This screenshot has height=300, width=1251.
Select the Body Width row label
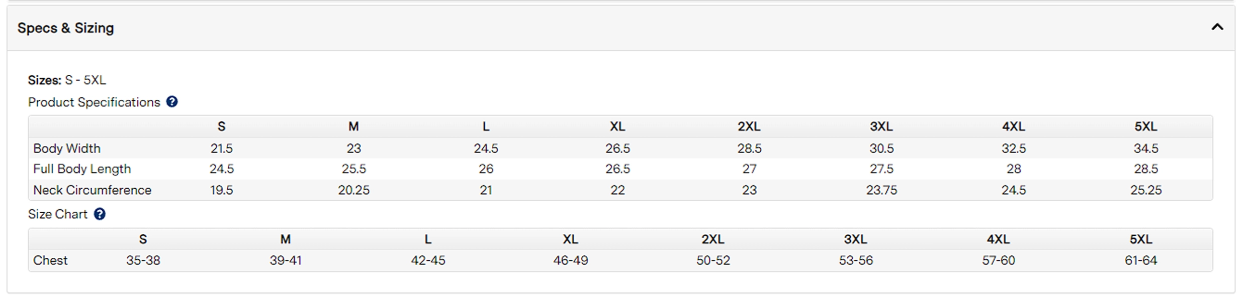[67, 148]
